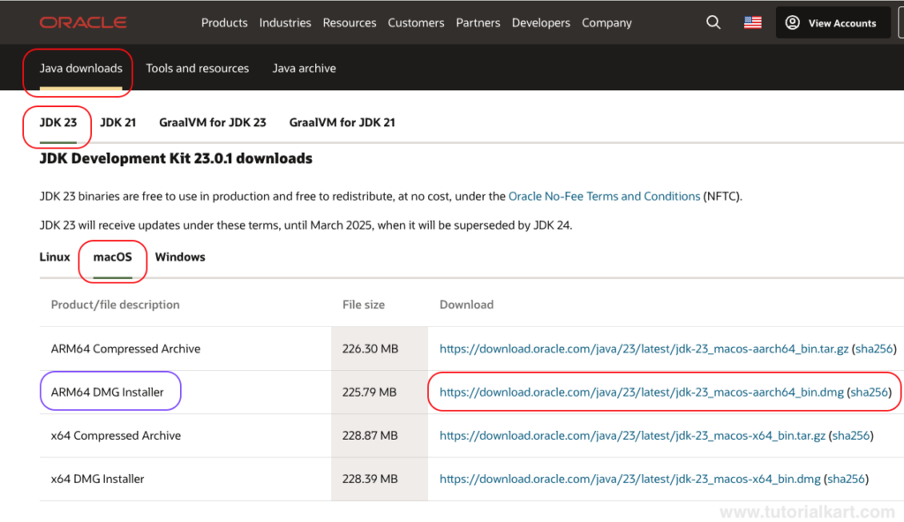Viewport: 904px width, 522px height.
Task: Switch to GraalVM for JDK 23
Action: (212, 122)
